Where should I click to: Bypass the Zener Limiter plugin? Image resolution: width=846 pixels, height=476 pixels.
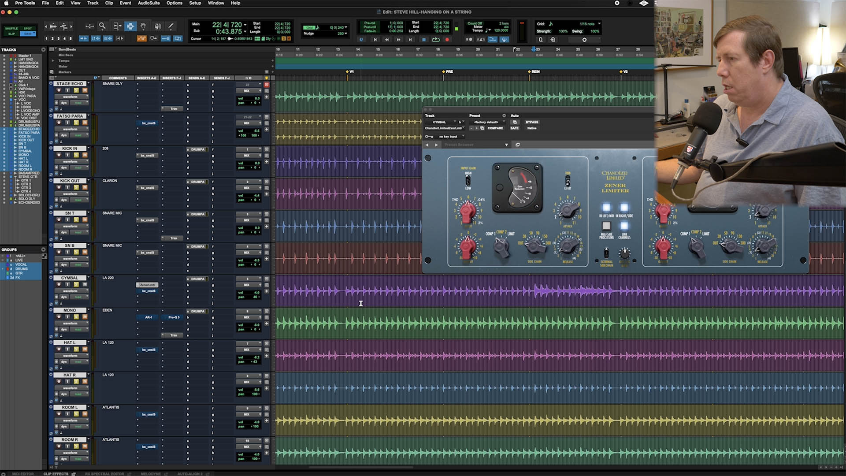(x=532, y=122)
